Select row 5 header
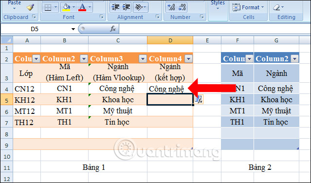This screenshot has height=183, width=311. 6,100
